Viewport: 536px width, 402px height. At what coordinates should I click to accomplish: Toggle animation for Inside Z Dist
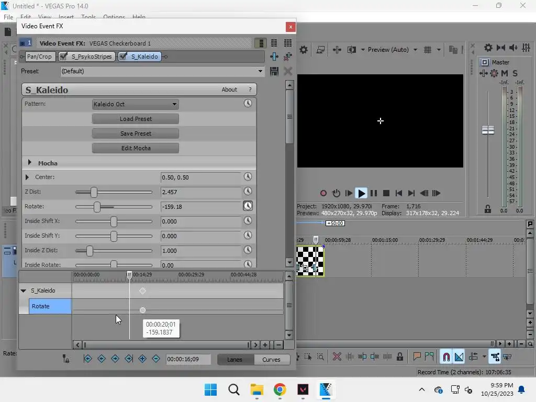coord(248,250)
